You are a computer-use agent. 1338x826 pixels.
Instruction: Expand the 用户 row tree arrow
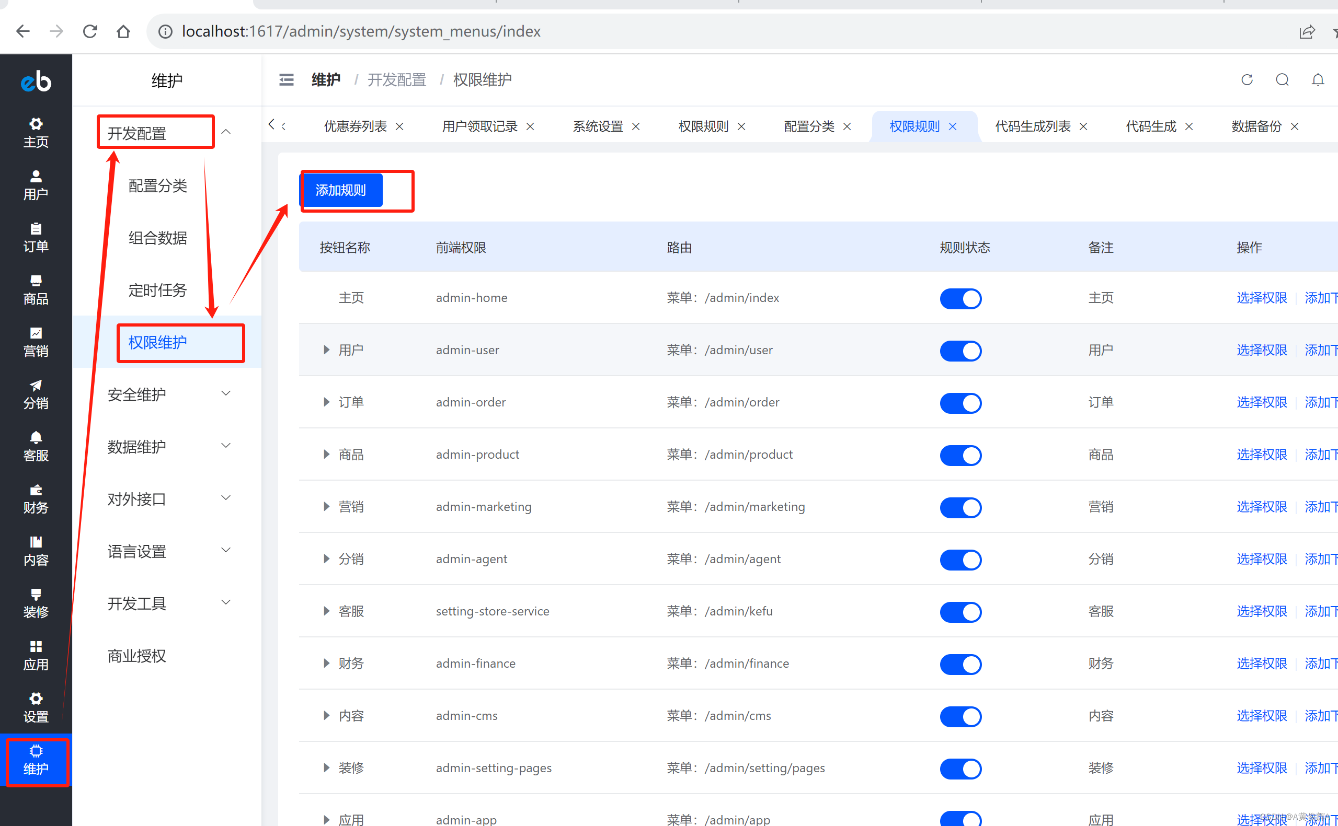pyautogui.click(x=326, y=350)
